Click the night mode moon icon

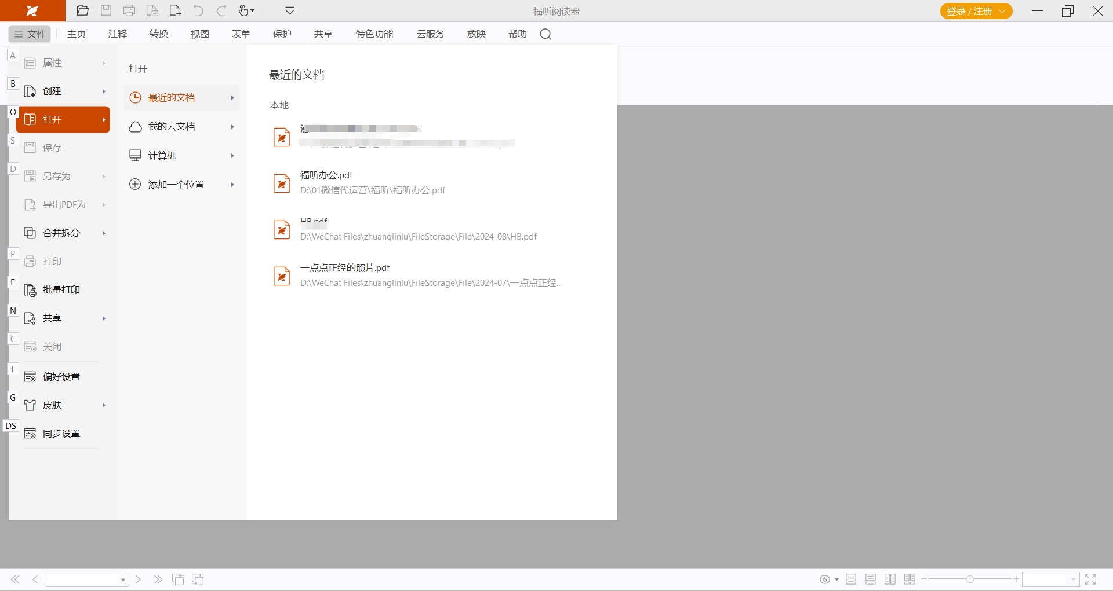pyautogui.click(x=824, y=579)
